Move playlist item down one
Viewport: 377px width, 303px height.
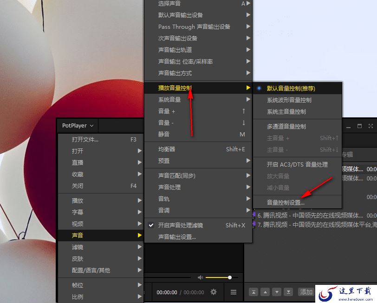[x=277, y=292]
